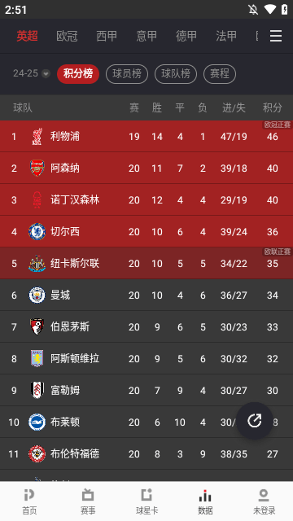Switch to the 欧冠 league tab

[67, 36]
